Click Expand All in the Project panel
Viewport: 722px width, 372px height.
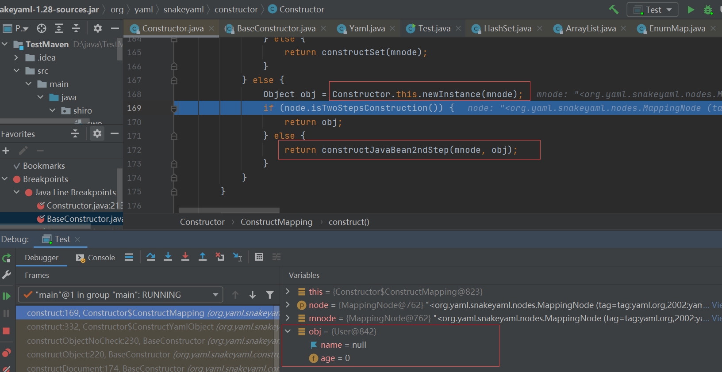(x=59, y=28)
